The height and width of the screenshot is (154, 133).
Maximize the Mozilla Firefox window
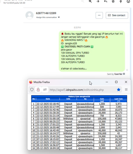pos(116,82)
